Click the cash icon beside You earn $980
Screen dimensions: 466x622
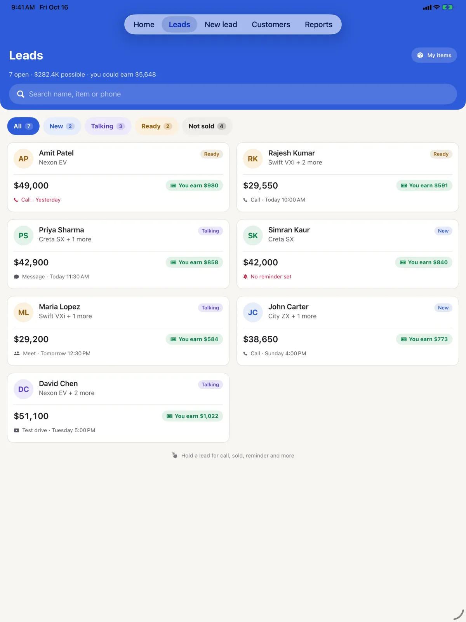(x=174, y=185)
